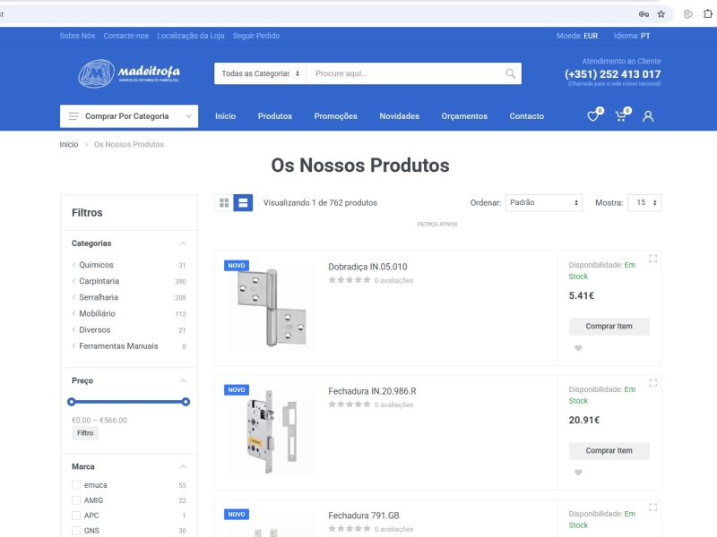Click the browser password key icon
This screenshot has height=537, width=717.
(x=644, y=14)
